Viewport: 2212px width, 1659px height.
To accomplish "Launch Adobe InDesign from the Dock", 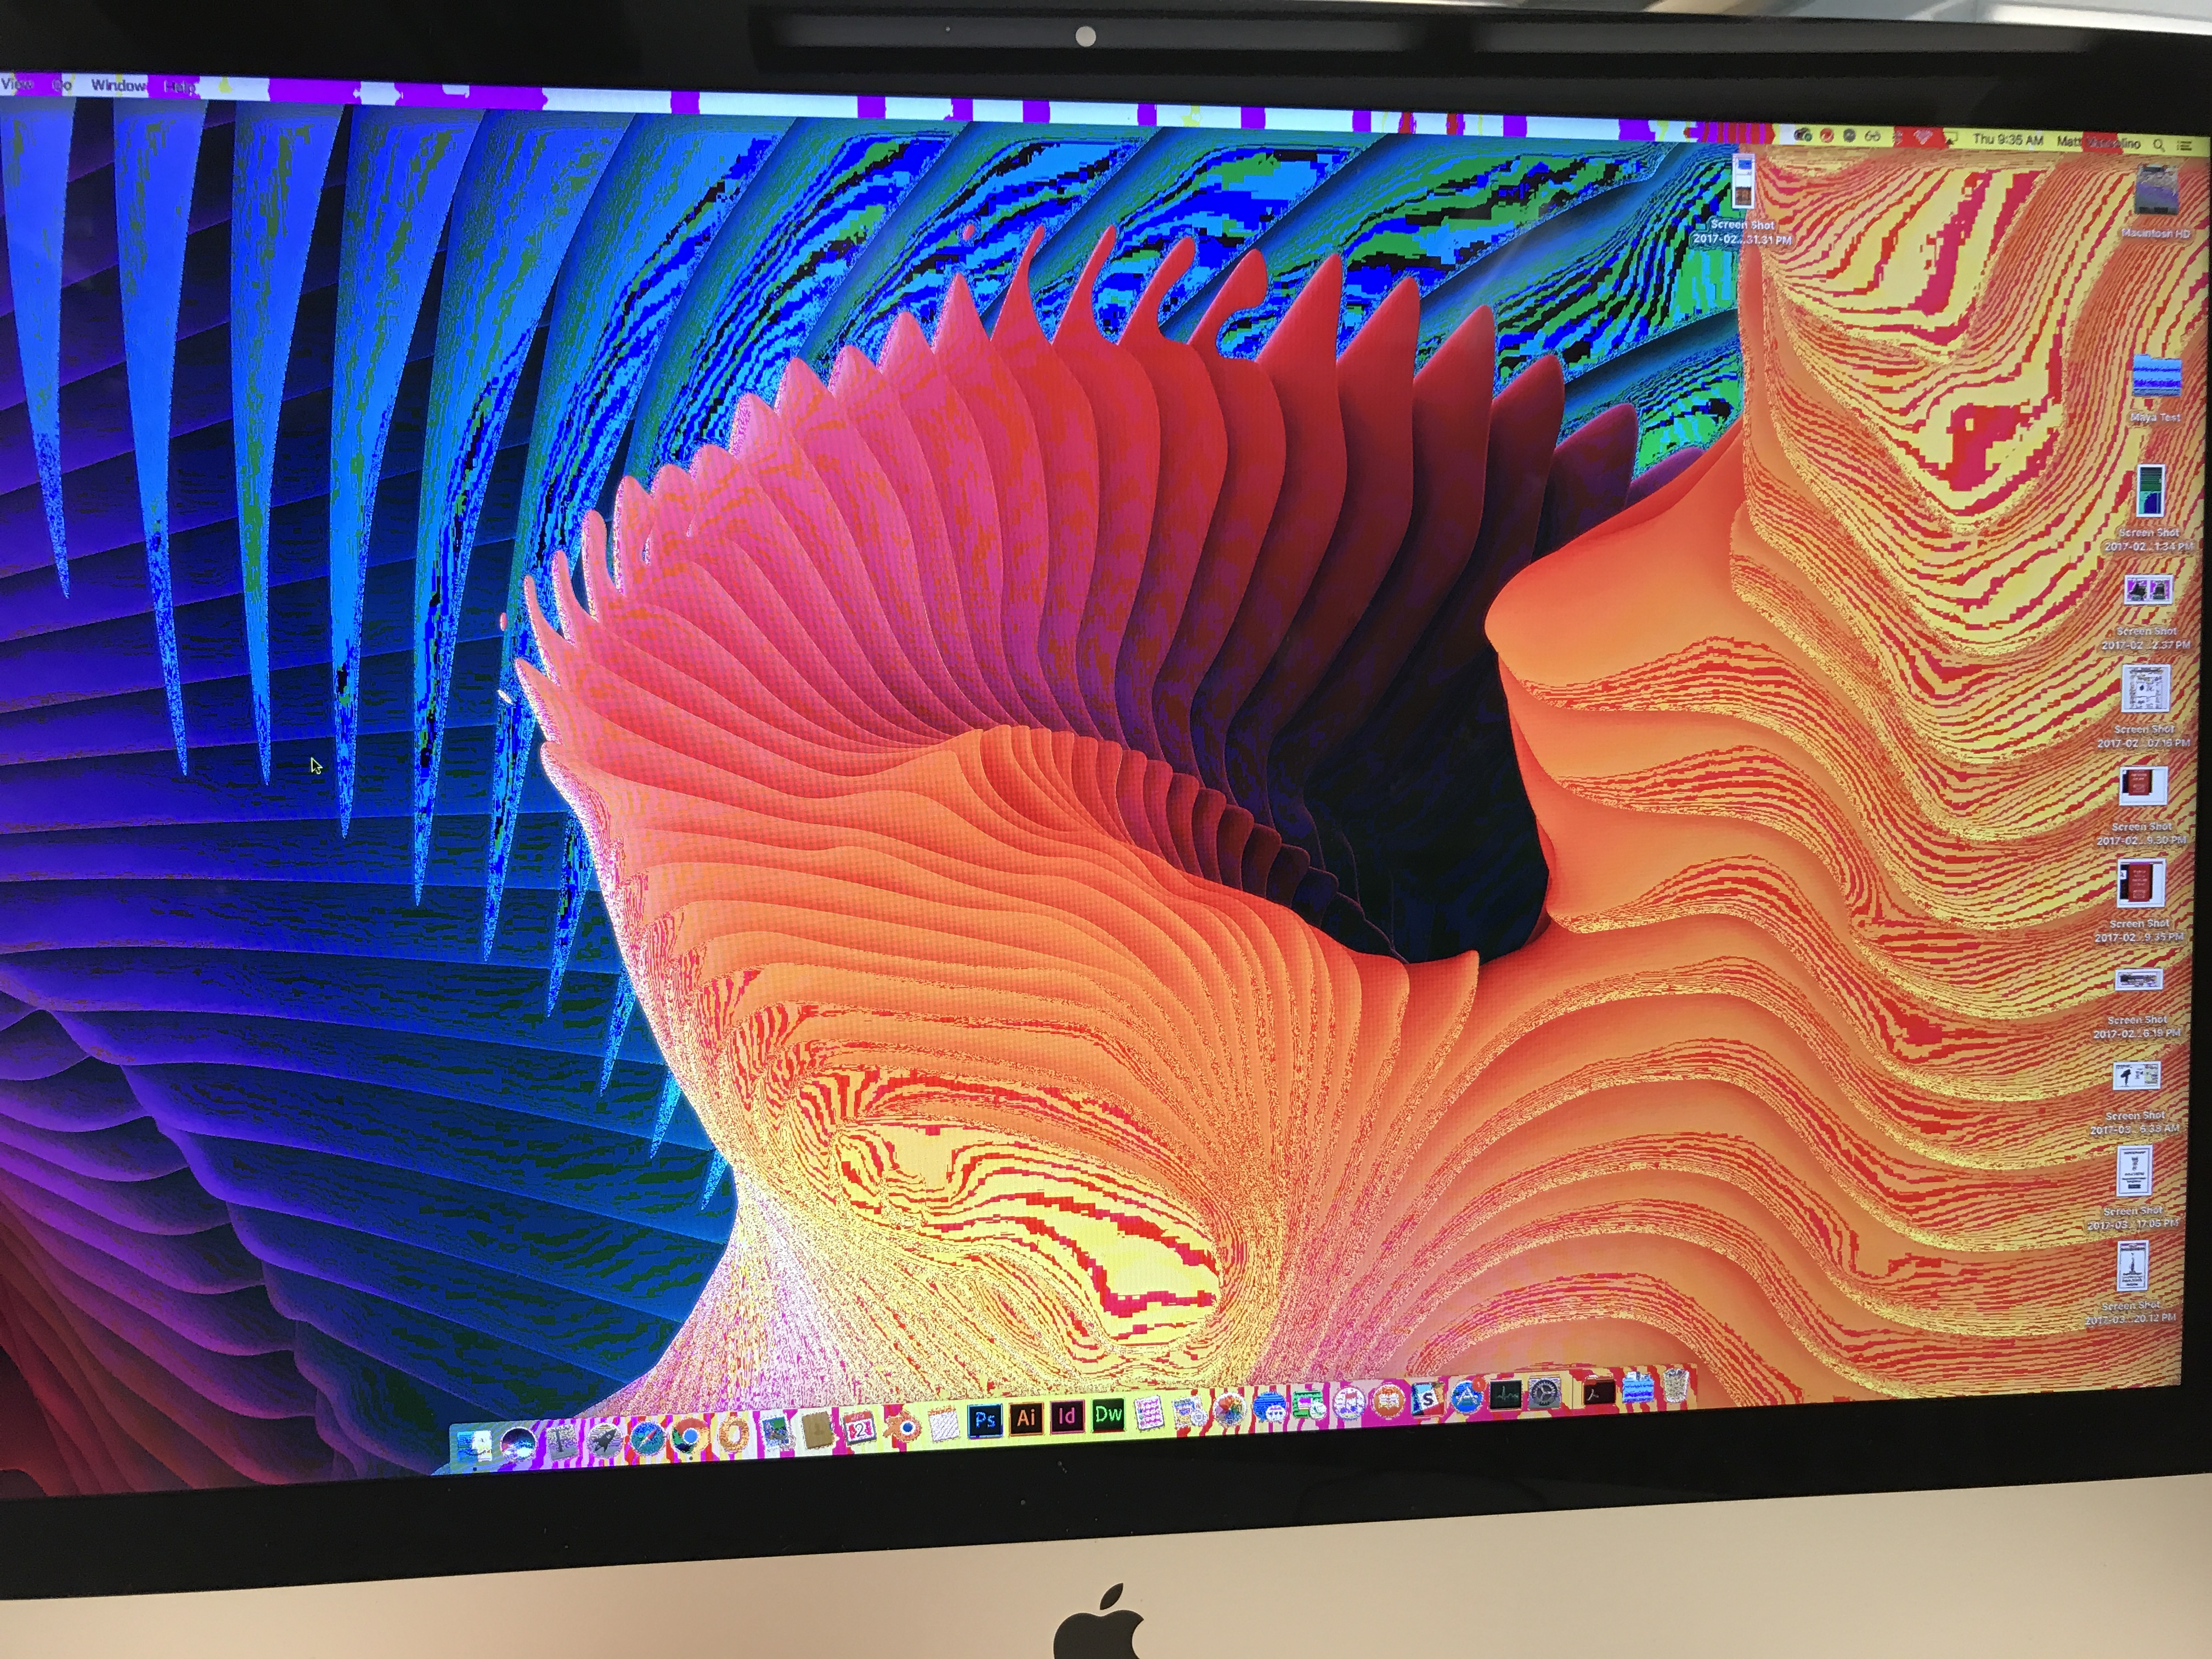I will click(x=1067, y=1417).
